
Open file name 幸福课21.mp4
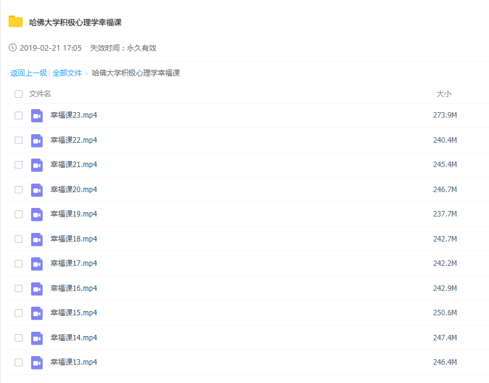tap(74, 165)
